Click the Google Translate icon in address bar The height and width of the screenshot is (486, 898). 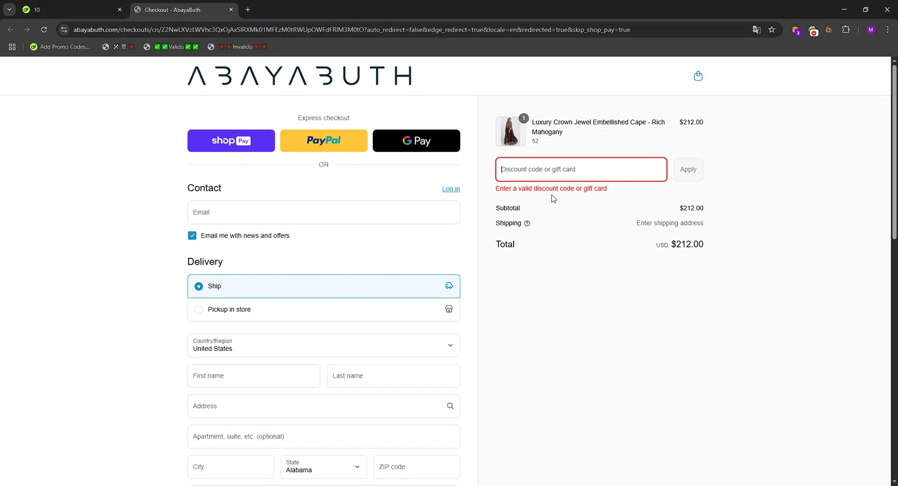756,29
